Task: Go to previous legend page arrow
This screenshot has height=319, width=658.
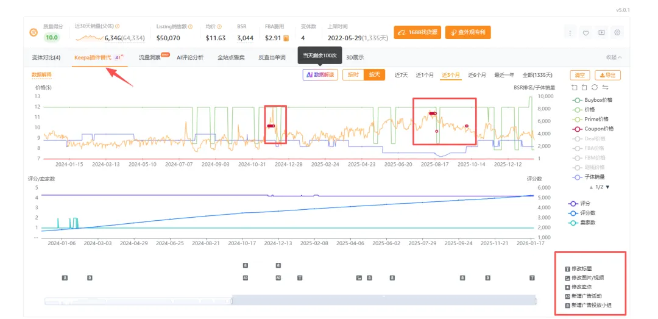Action: (x=591, y=187)
